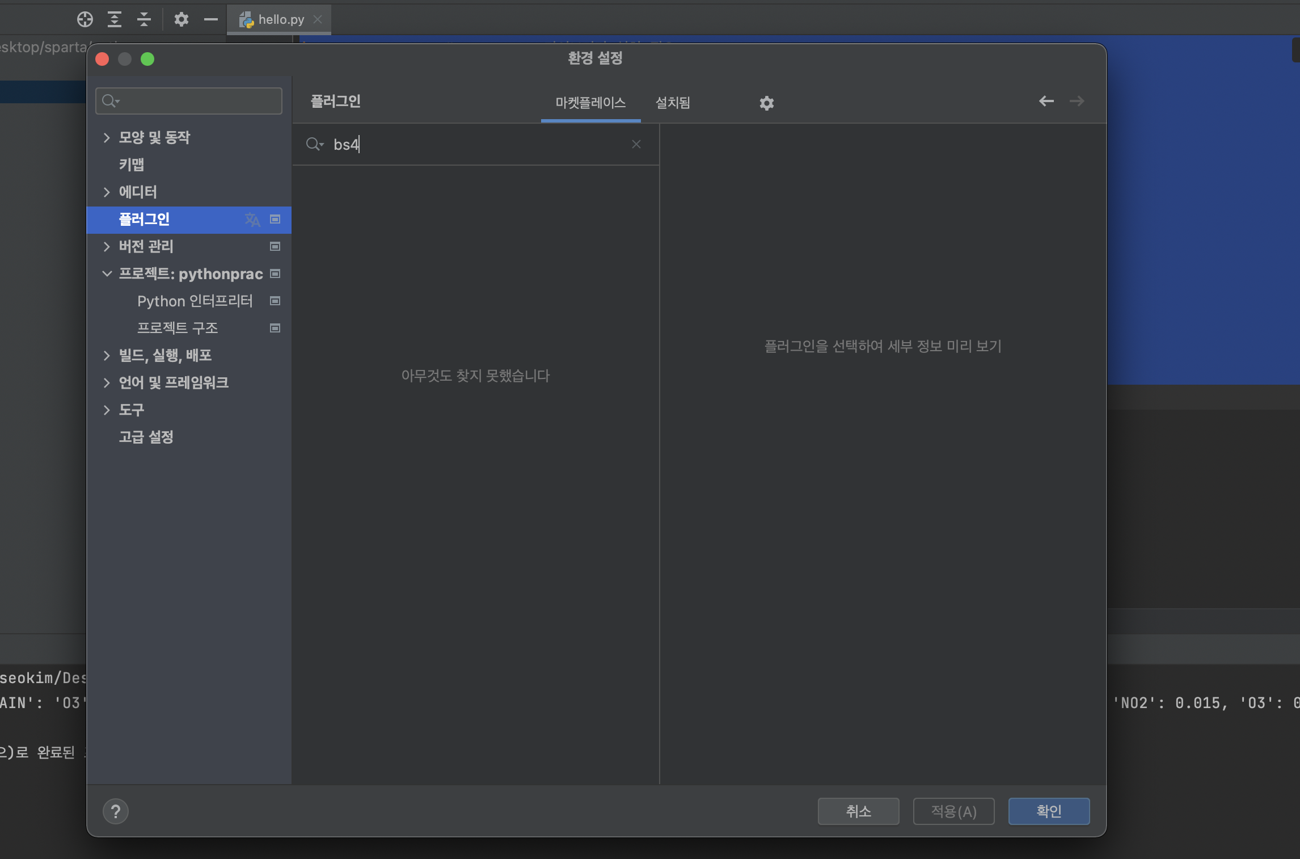
Task: Switch to the 마켓플레이스 tab
Action: 590,103
